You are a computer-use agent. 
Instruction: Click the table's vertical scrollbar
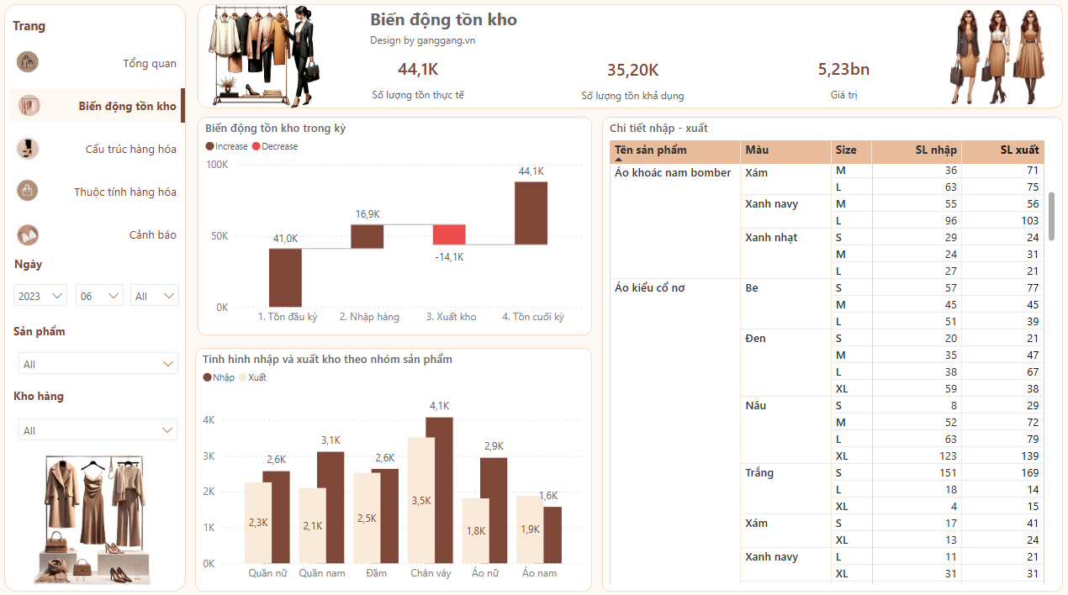pyautogui.click(x=1050, y=216)
